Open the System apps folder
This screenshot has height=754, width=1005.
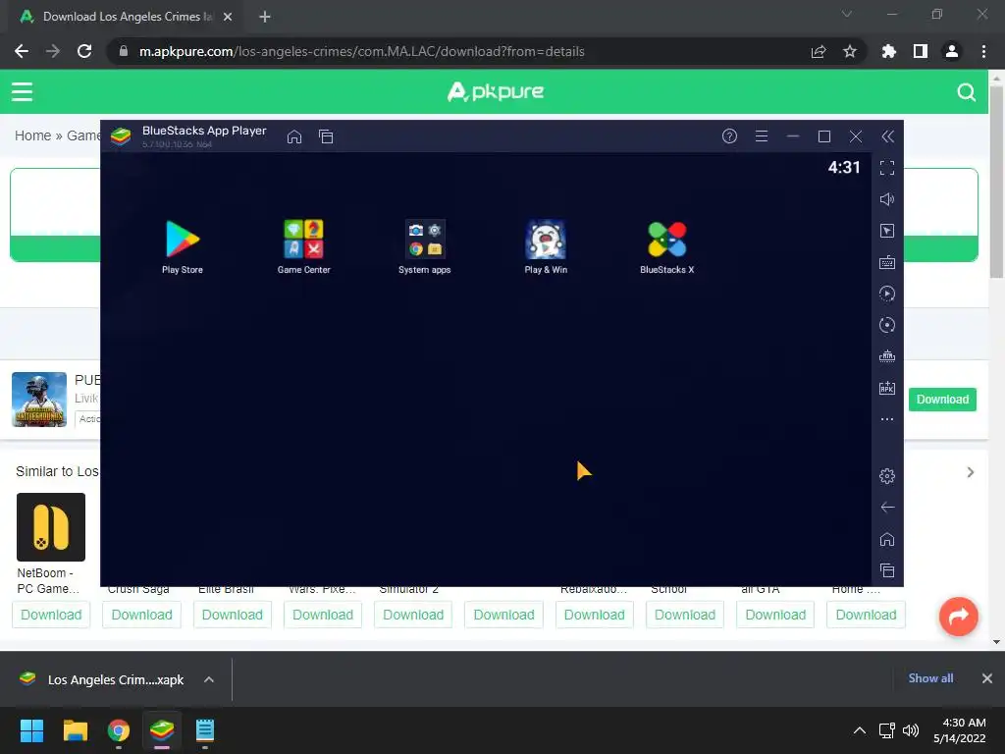point(424,246)
